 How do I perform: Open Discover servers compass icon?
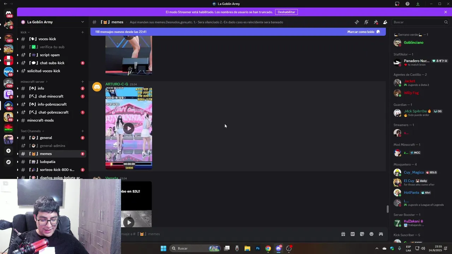click(x=8, y=162)
